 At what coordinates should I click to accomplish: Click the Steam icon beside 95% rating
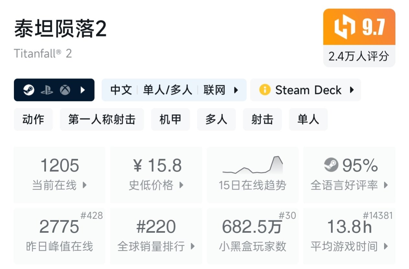331,165
